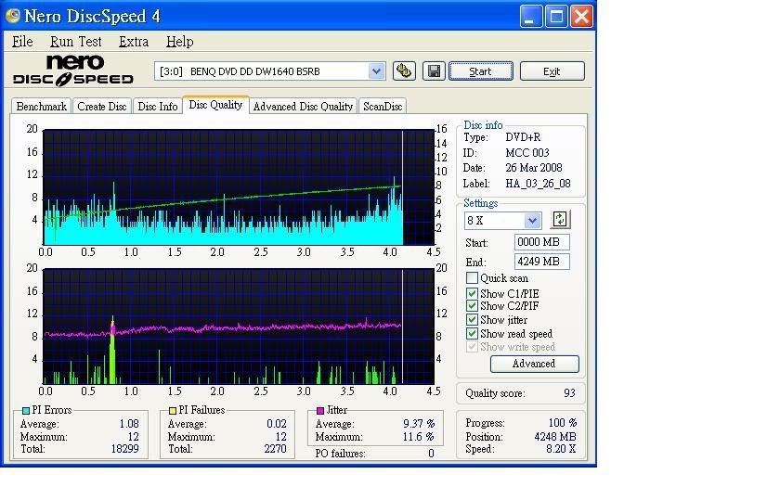Click the cyan PI Errors legend swatch
780x487 pixels.
tap(26, 411)
